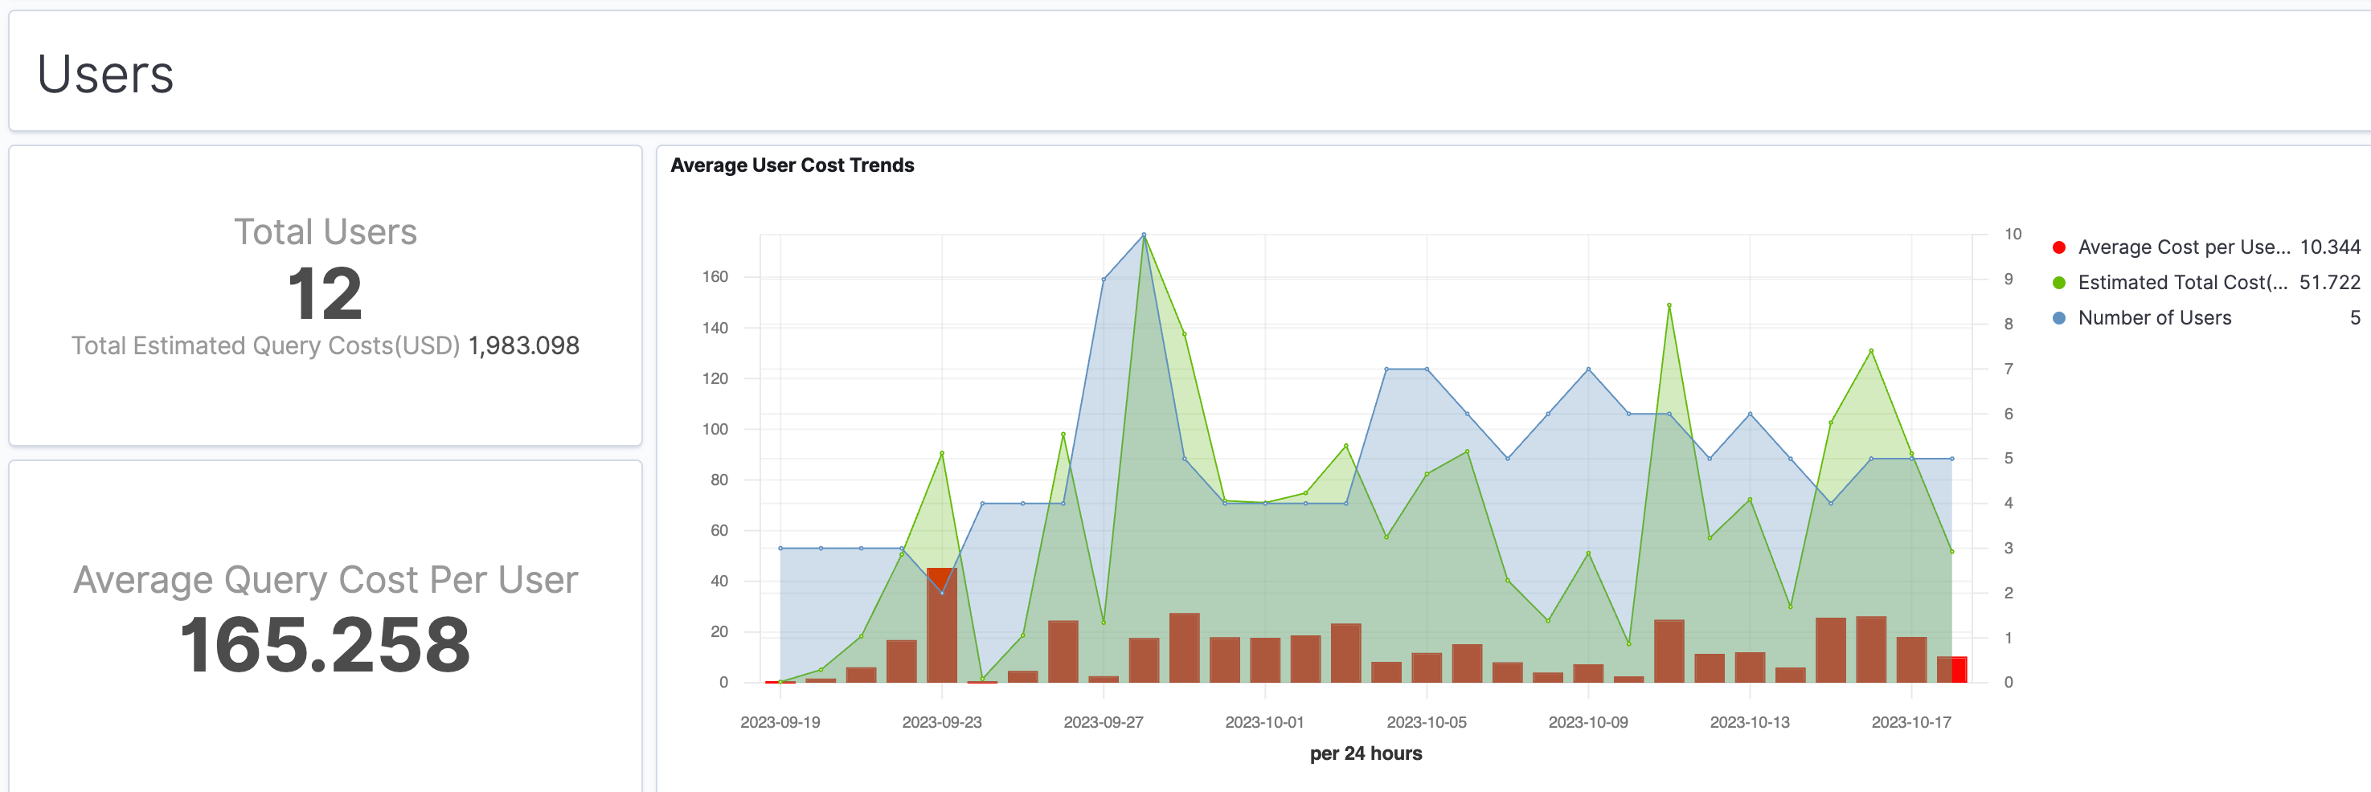Click the blue Number of Users legend dot

click(x=2059, y=317)
